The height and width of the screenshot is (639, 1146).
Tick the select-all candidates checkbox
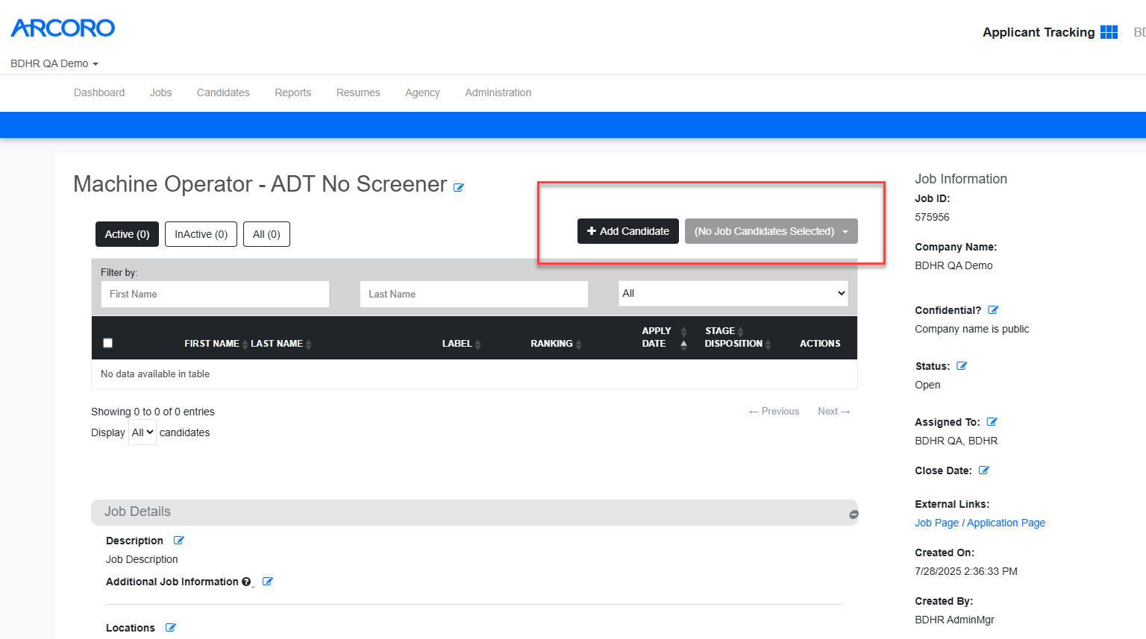(x=107, y=343)
